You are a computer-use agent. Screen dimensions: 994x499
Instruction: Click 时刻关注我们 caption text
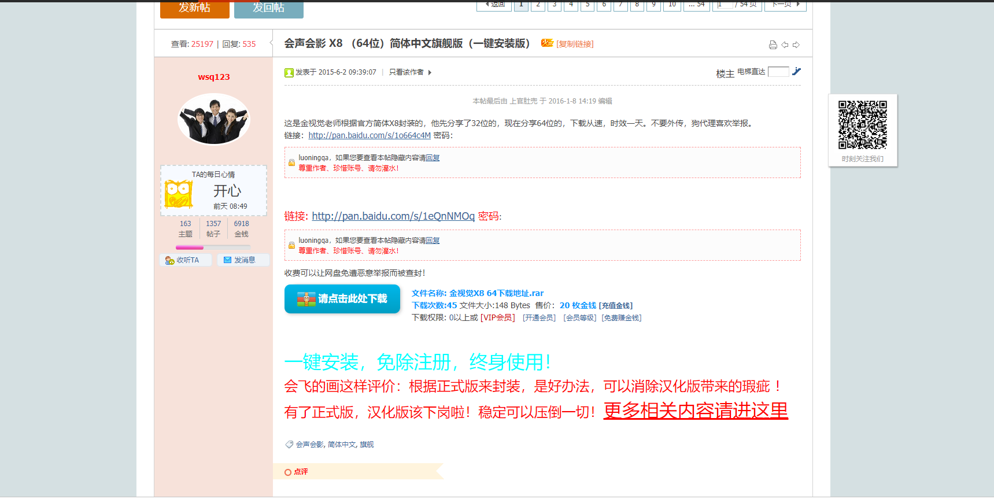(863, 159)
